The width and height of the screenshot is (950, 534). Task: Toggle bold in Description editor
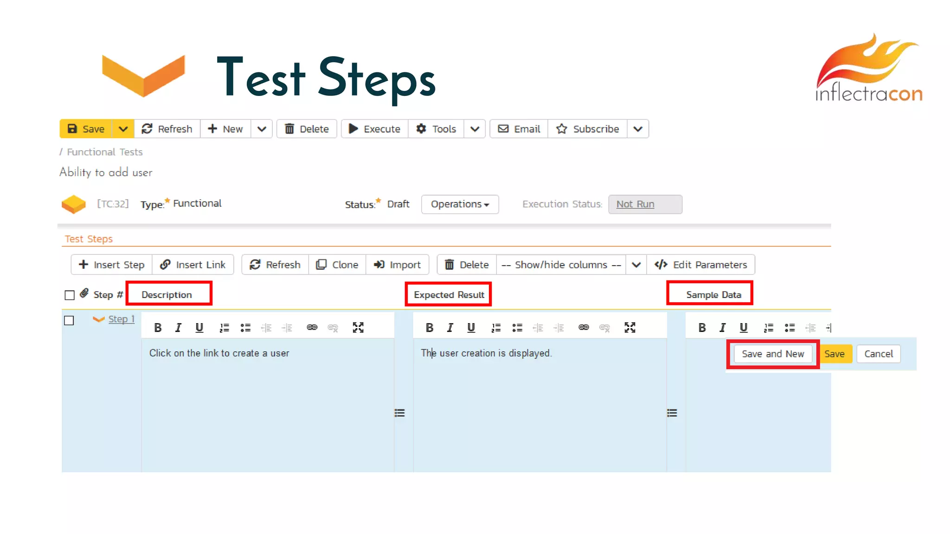tap(158, 328)
